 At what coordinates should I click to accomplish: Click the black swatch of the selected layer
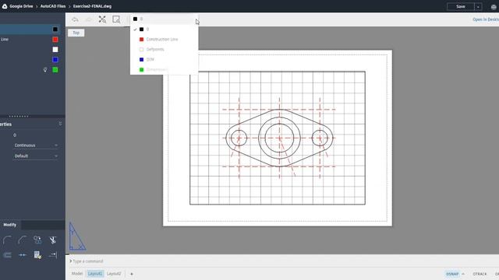(55, 30)
